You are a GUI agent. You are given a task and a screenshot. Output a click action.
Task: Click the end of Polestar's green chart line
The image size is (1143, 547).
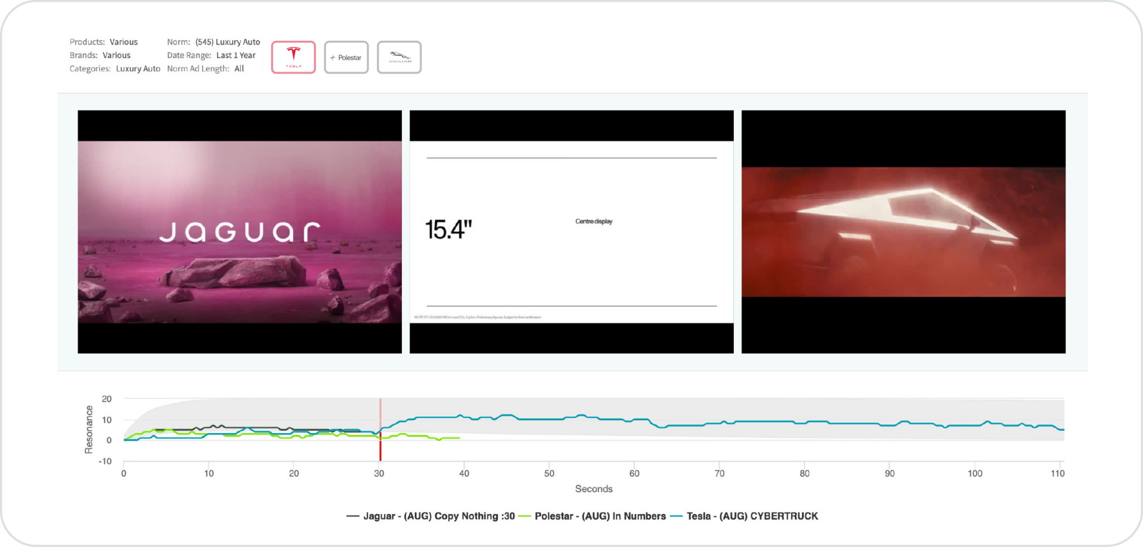click(459, 438)
